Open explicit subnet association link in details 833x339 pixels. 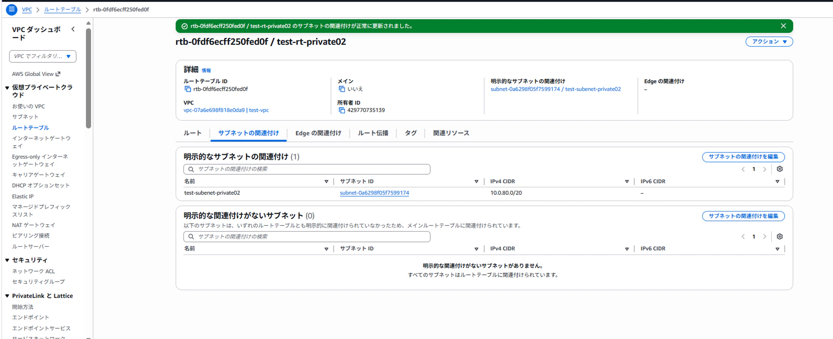(556, 89)
